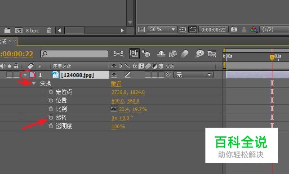Click the quality switch column header
289x174 pixels.
pyautogui.click(x=128, y=66)
